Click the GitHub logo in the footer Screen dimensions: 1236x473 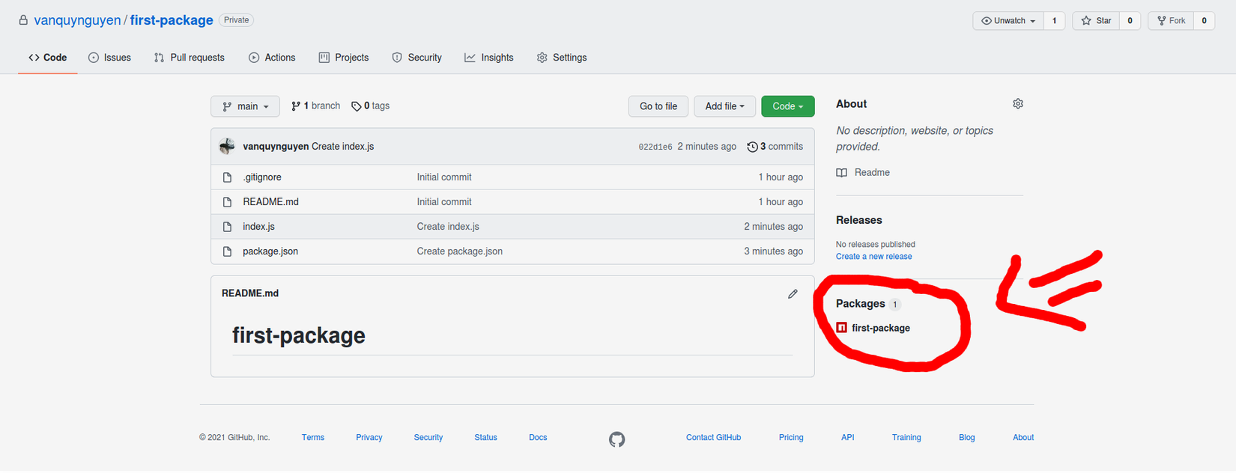(x=617, y=439)
